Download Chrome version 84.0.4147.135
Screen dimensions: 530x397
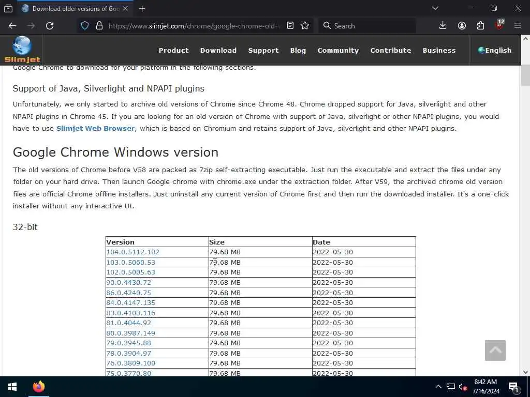click(x=131, y=302)
